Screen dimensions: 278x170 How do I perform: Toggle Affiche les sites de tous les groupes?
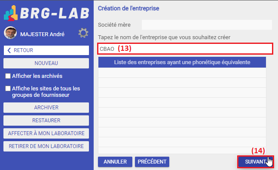coord(8,89)
